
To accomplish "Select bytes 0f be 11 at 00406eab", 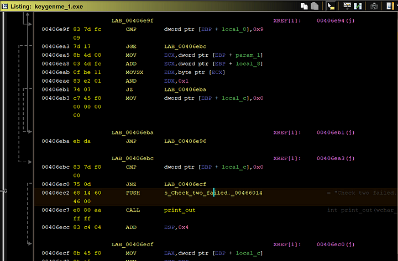I will pyautogui.click(x=87, y=72).
